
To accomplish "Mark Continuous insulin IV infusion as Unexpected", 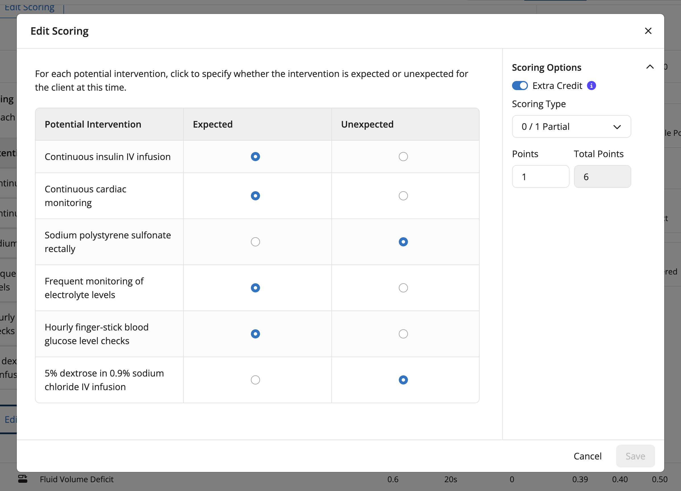I will pos(403,156).
